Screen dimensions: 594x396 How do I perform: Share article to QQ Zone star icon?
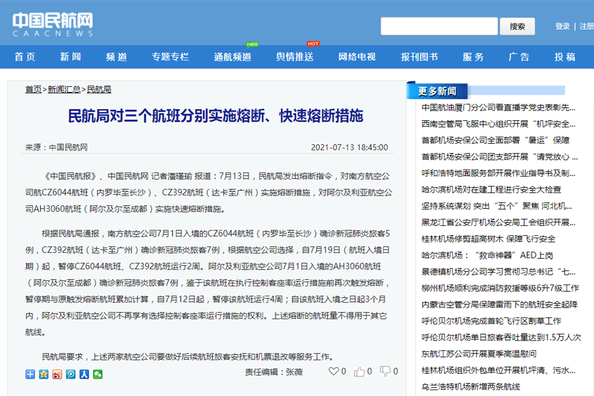[44, 374]
